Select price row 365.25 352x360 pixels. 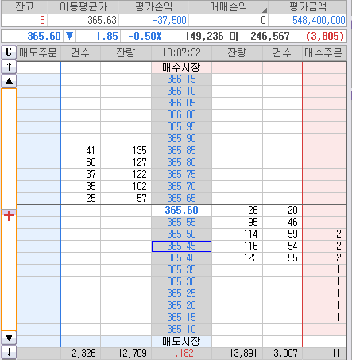pos(181,294)
